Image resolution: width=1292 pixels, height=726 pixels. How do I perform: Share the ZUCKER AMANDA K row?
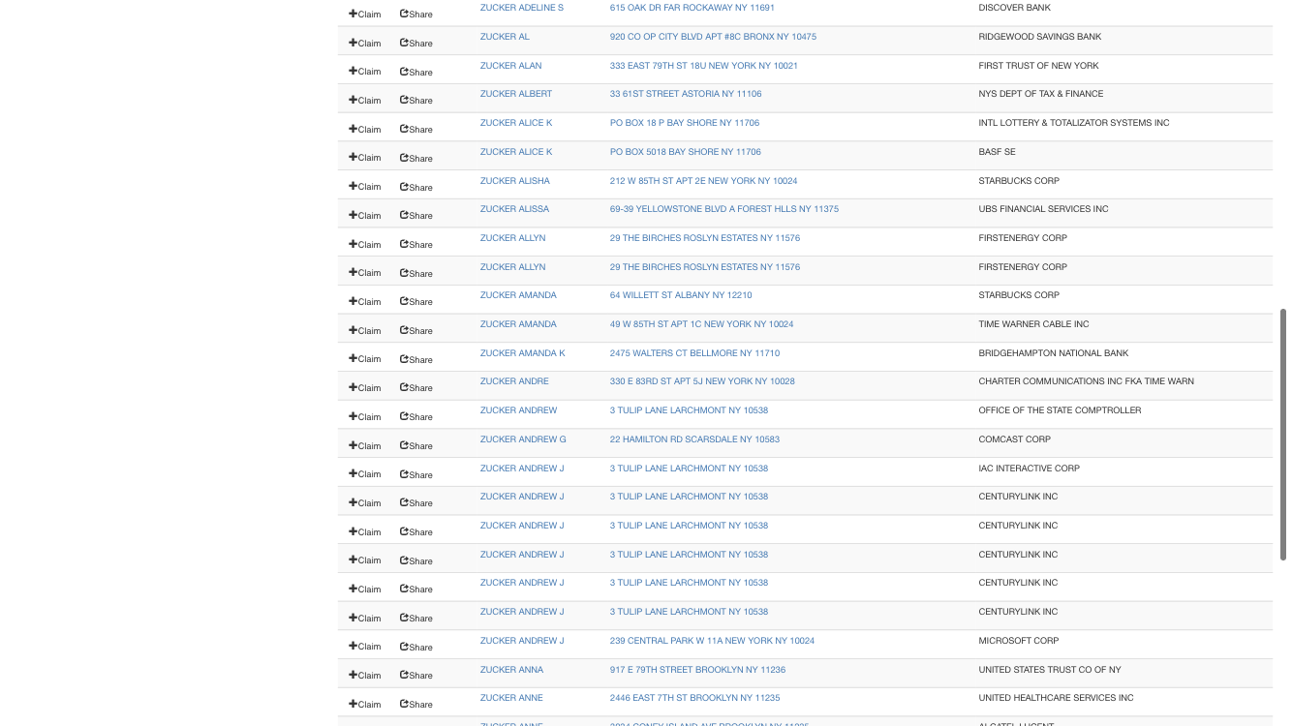(416, 359)
